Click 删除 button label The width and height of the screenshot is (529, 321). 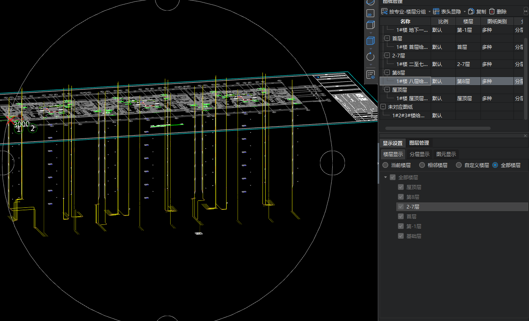(502, 12)
